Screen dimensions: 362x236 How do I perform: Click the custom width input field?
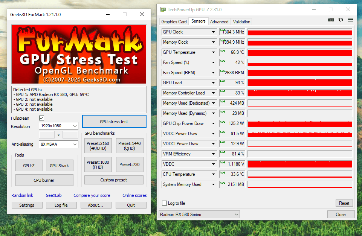click(x=47, y=135)
